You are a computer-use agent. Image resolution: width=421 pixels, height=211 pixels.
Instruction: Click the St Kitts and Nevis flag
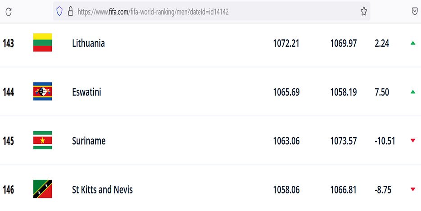pyautogui.click(x=42, y=189)
